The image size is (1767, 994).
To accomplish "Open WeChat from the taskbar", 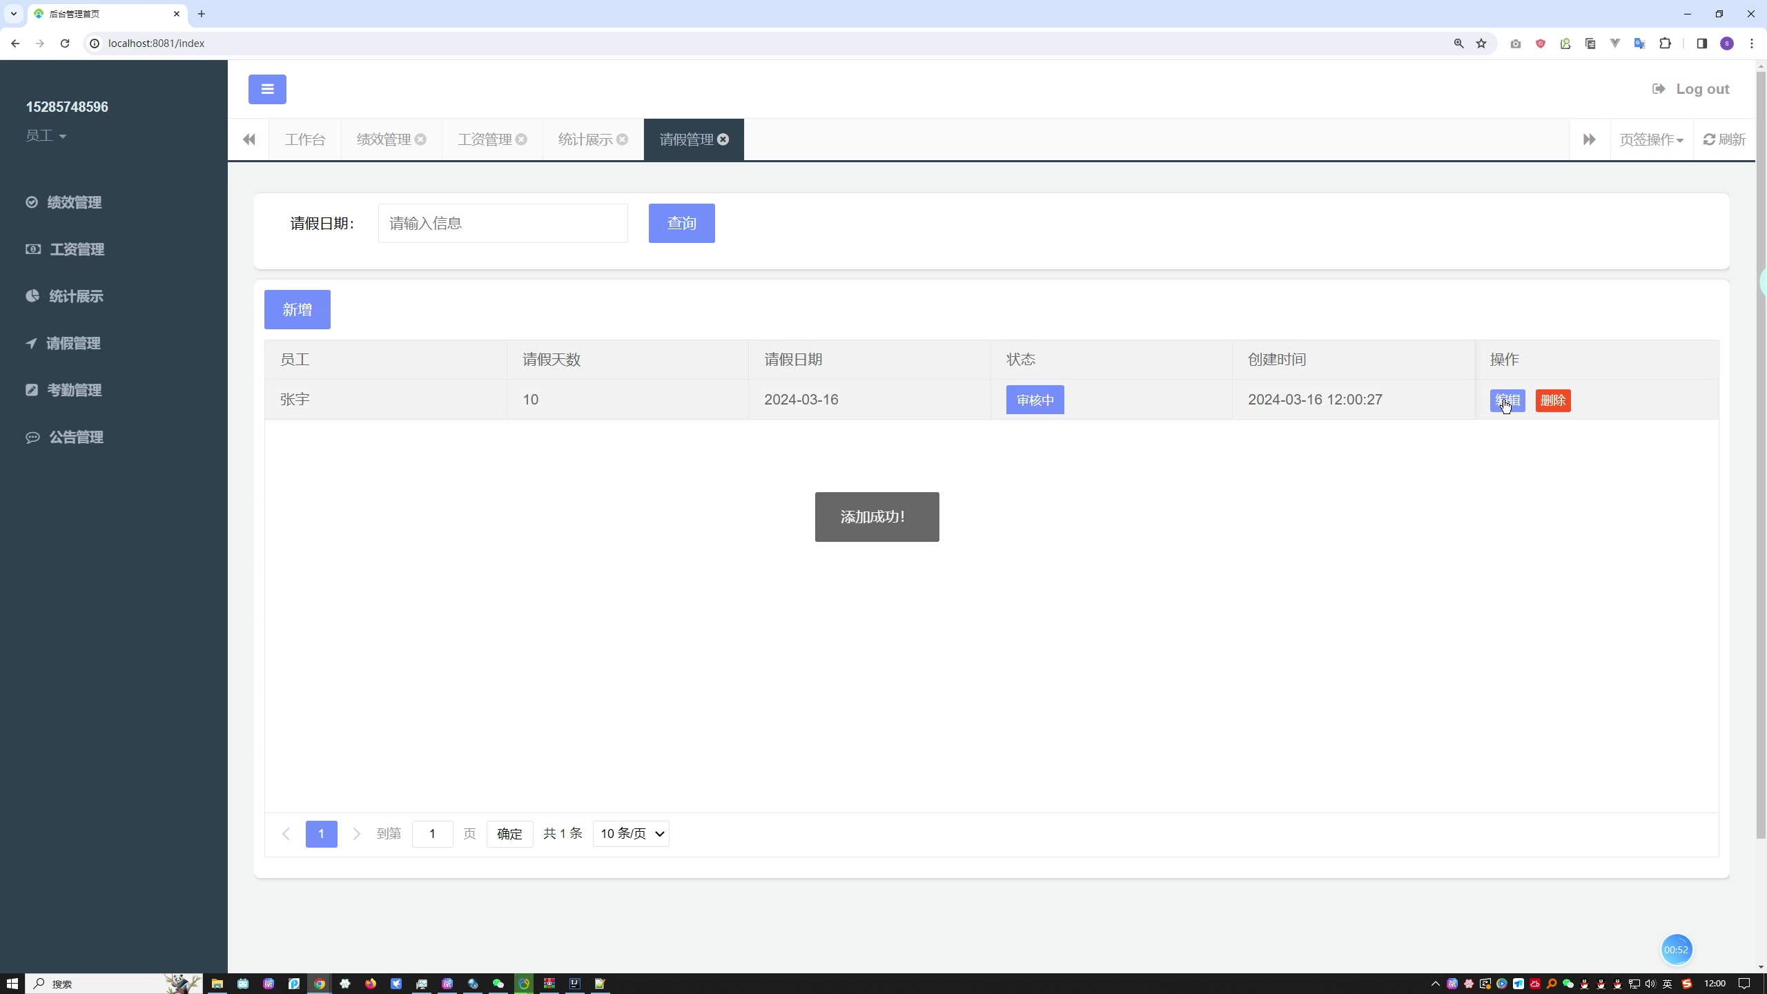I will click(x=498, y=984).
